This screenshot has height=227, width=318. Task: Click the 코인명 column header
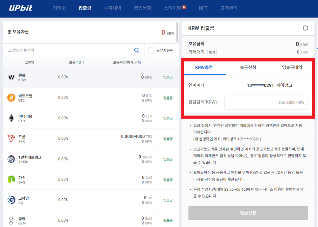29,62
